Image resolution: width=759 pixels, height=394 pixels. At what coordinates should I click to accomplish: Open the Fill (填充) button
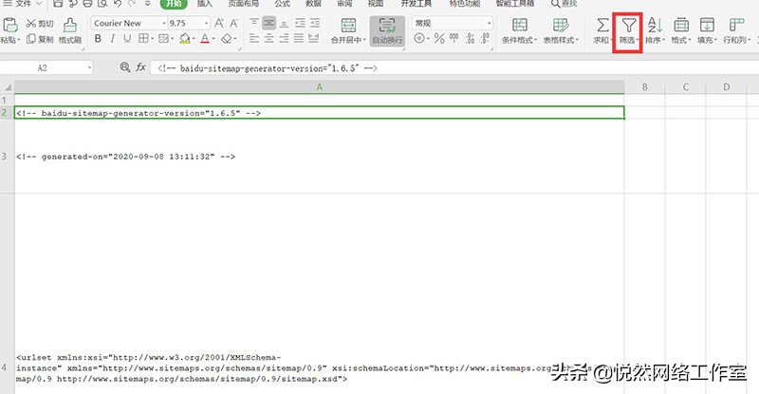(707, 31)
